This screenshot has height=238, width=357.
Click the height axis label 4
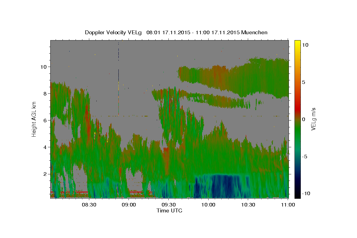click(45, 147)
